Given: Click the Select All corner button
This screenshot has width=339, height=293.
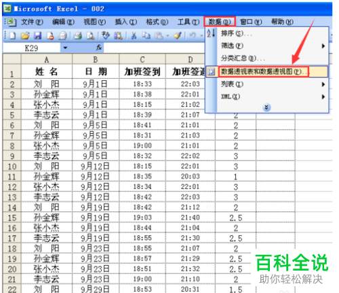Looking at the screenshot, I should tap(12, 59).
